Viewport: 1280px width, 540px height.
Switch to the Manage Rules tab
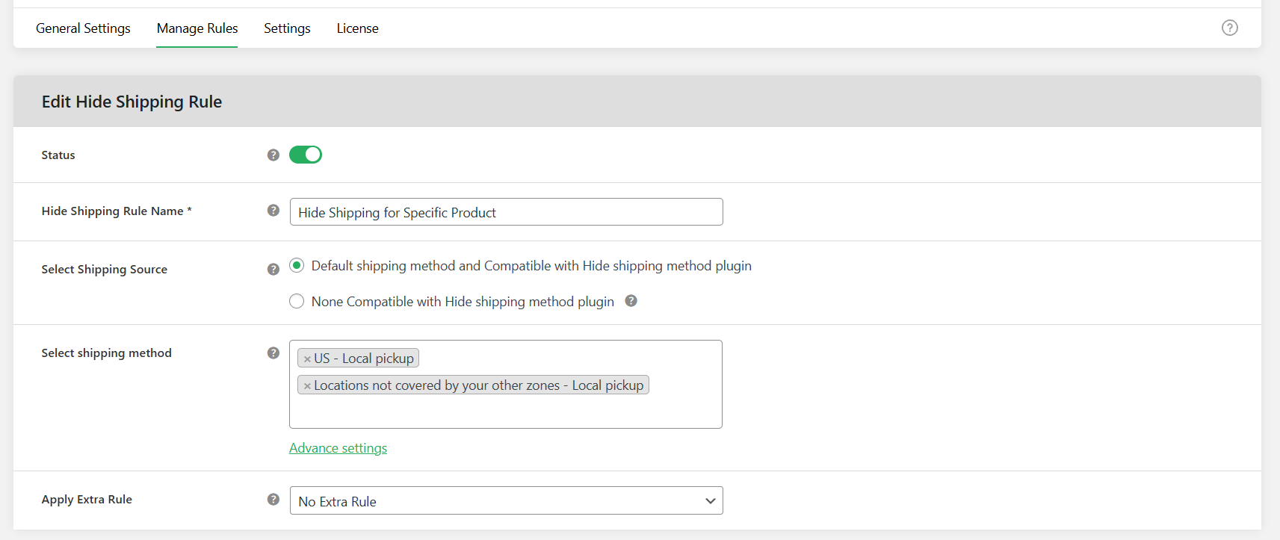197,28
